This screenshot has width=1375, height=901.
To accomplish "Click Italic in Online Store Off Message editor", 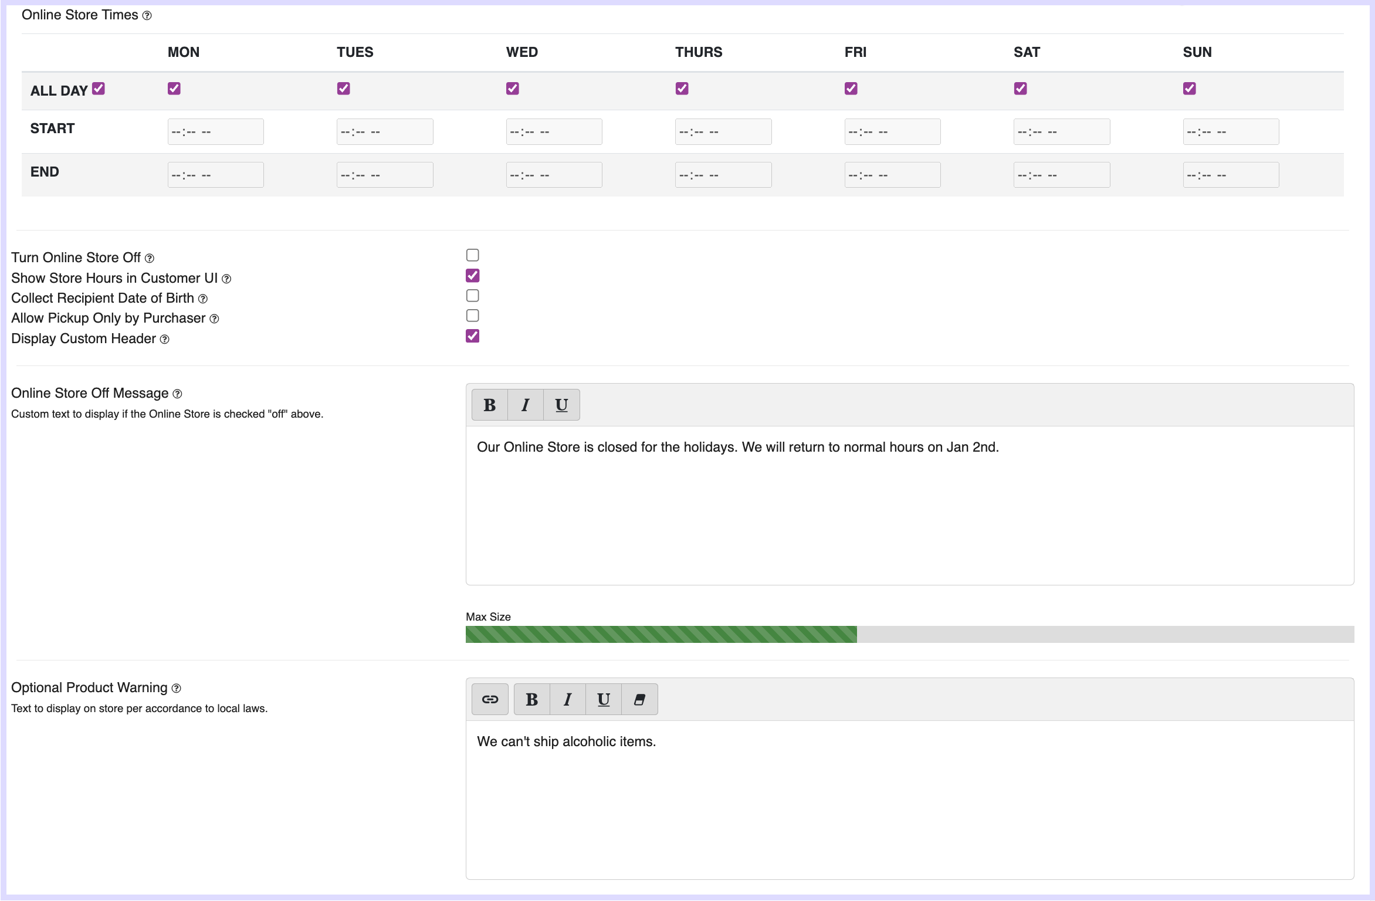I will (x=525, y=405).
